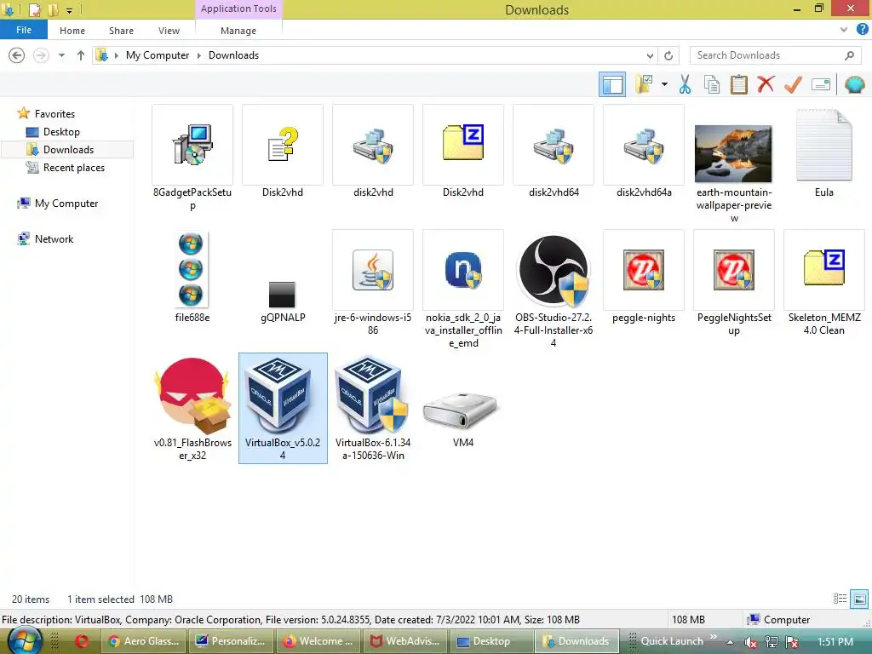
Task: Switch to Aero Glass Chrome taskbar window
Action: coord(144,641)
